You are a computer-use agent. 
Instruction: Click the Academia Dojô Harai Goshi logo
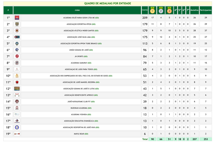(17, 18)
